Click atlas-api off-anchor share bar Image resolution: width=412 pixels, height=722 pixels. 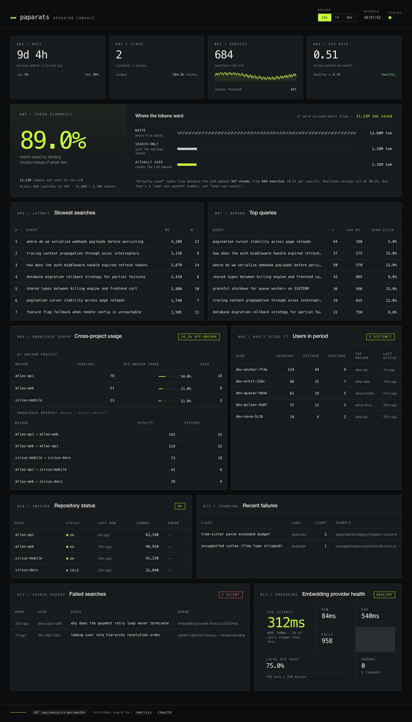coord(169,376)
